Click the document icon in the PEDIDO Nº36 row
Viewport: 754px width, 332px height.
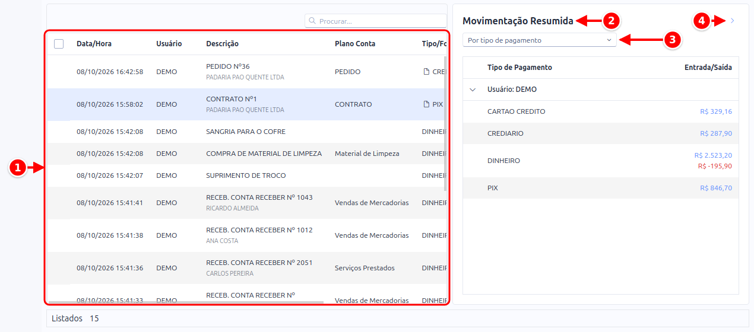point(426,72)
